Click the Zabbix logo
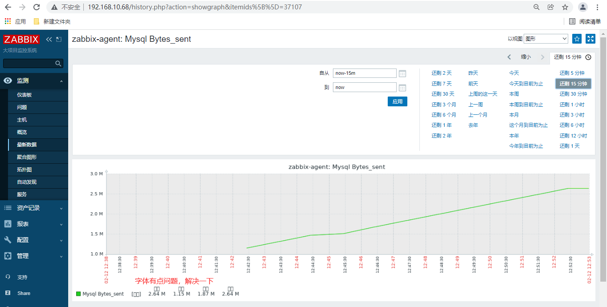 pyautogui.click(x=21, y=39)
